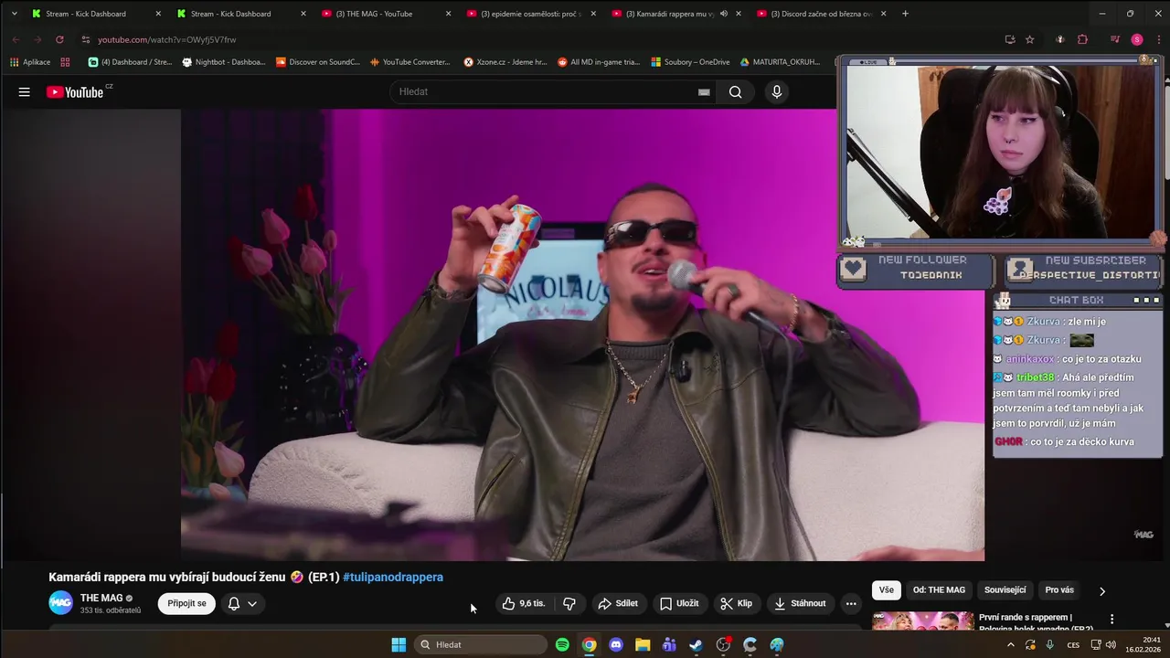Open the Nightbot Dashboard bookmark

point(224,62)
